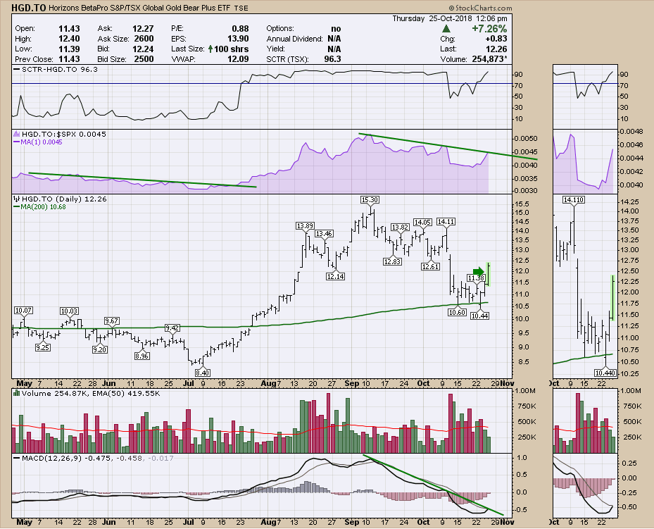654x529 pixels.
Task: Click the Options value 'no'
Action: coord(336,29)
